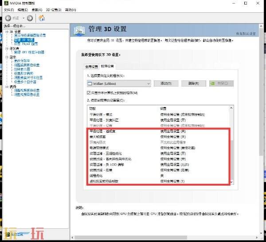266x242 pixels.
Task: Select the 纹理过滤 - 三线性优化 feature row
Action: 106,154
